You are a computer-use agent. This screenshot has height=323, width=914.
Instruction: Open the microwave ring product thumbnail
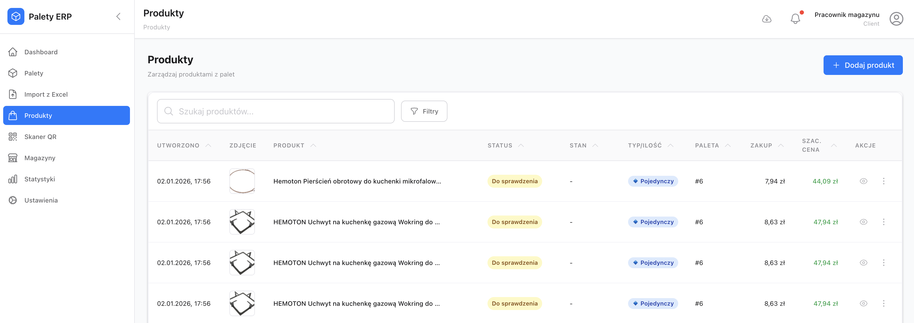(x=242, y=181)
